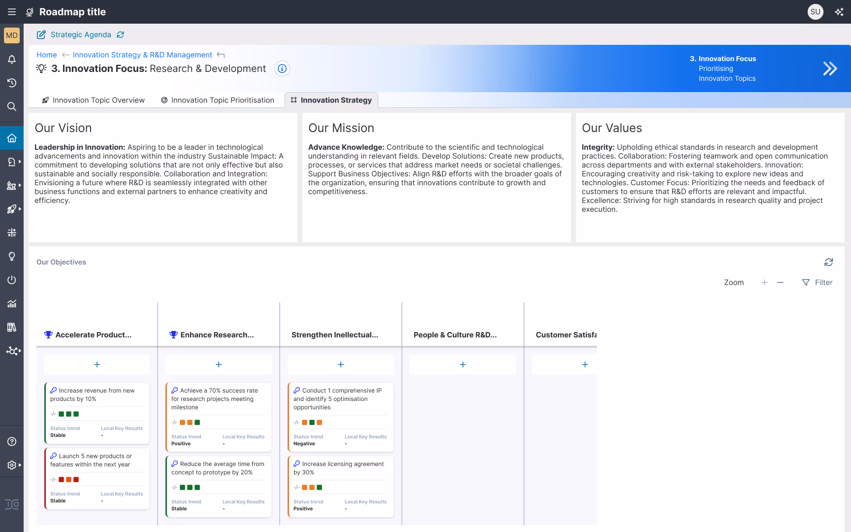This screenshot has height=532, width=851.
Task: Click the MD workspace badge
Action: click(12, 35)
